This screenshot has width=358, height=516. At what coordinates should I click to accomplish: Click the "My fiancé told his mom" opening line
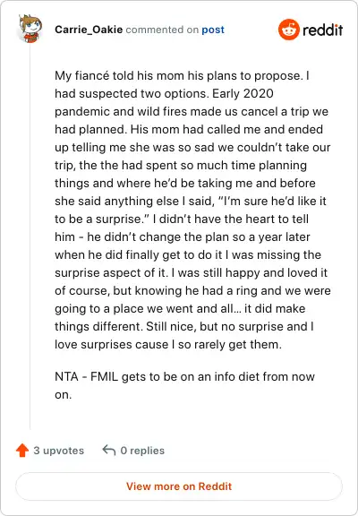[182, 75]
